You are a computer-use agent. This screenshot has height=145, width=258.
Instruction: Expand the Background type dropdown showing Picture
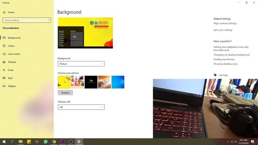tap(81, 64)
